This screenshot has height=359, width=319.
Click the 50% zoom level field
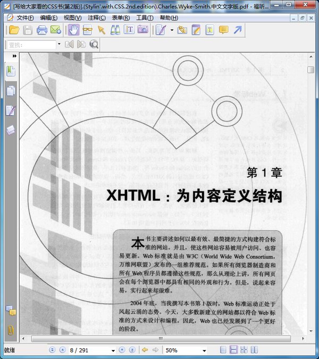click(x=183, y=351)
